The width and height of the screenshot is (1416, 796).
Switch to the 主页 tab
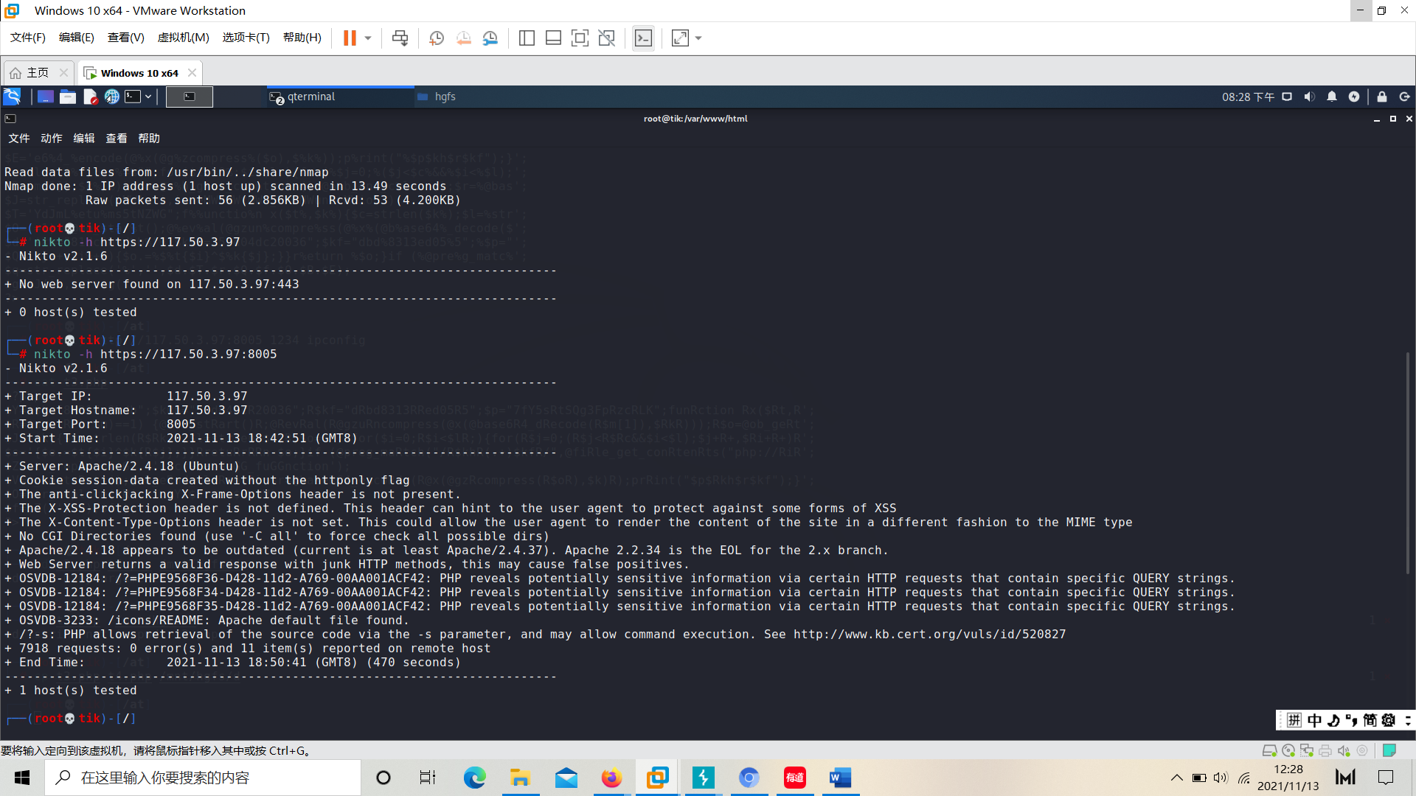[x=38, y=72]
